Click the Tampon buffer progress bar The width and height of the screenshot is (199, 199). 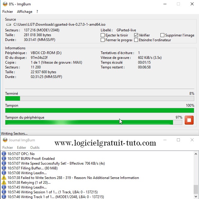coord(99,111)
